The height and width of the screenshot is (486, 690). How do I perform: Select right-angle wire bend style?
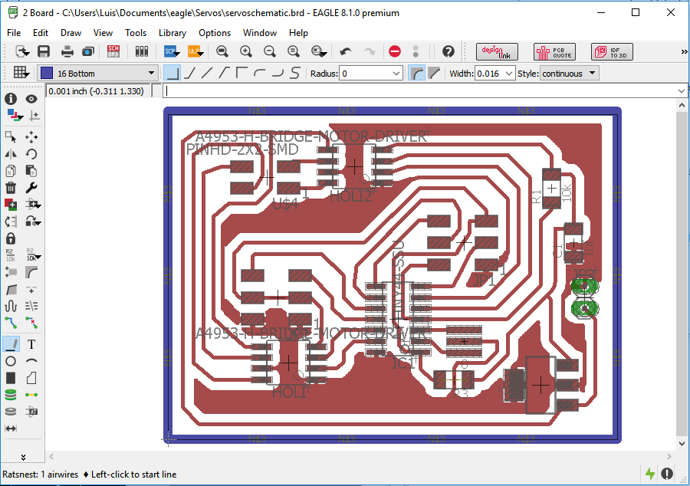172,73
